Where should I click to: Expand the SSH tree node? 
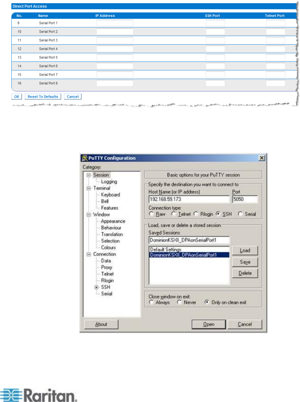[97, 287]
